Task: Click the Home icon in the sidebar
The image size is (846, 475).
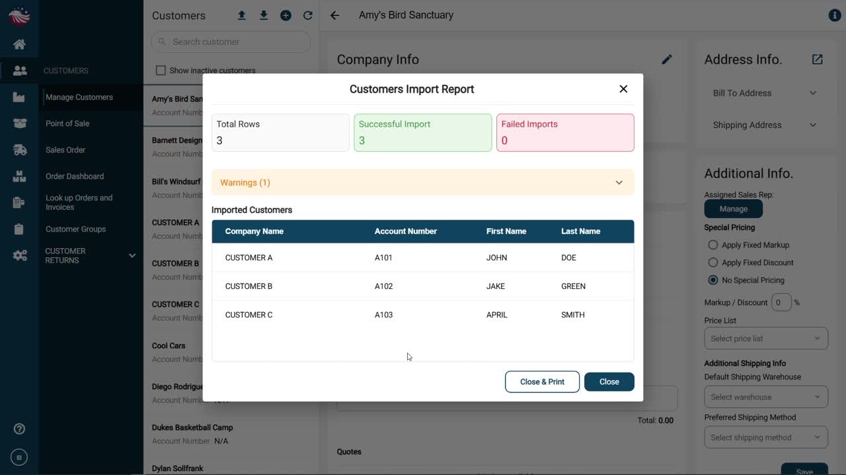Action: [x=19, y=44]
